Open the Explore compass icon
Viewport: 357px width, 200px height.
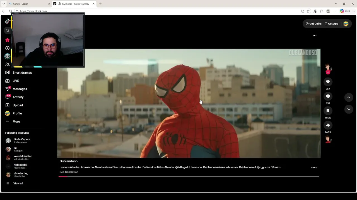click(x=8, y=48)
